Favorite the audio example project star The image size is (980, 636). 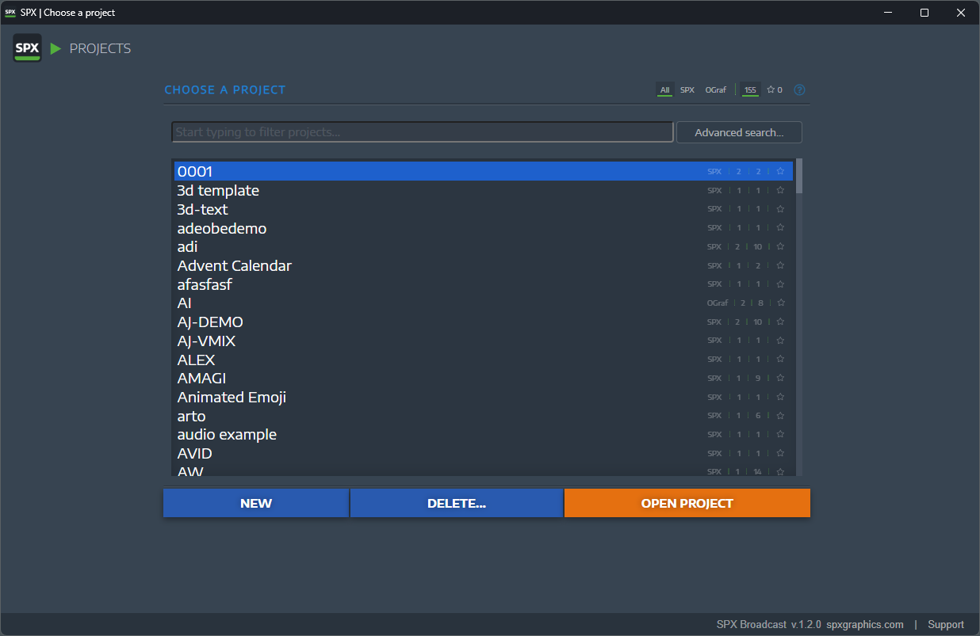[x=780, y=434]
